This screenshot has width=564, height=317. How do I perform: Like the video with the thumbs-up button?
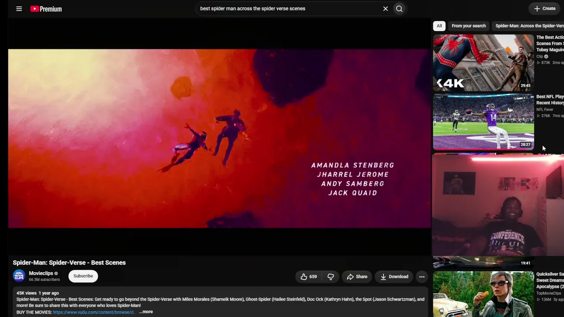pos(308,276)
